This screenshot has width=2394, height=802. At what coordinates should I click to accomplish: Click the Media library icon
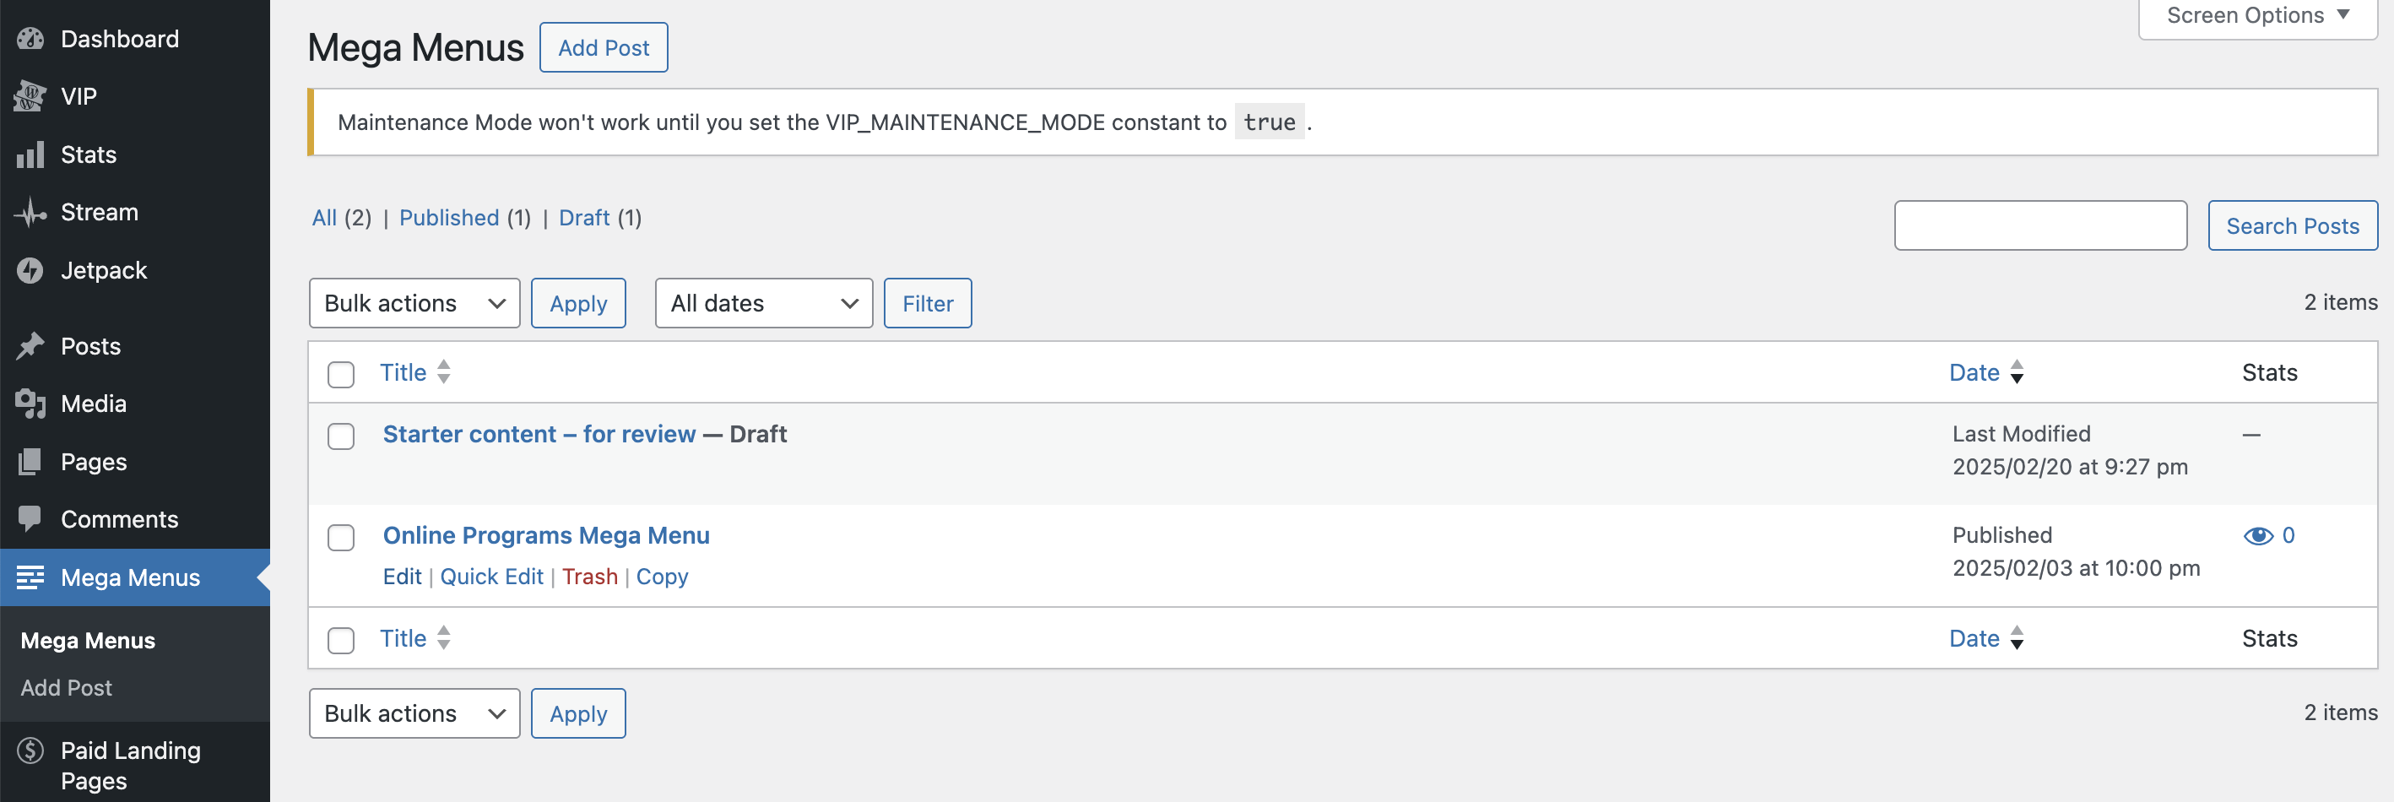point(30,404)
